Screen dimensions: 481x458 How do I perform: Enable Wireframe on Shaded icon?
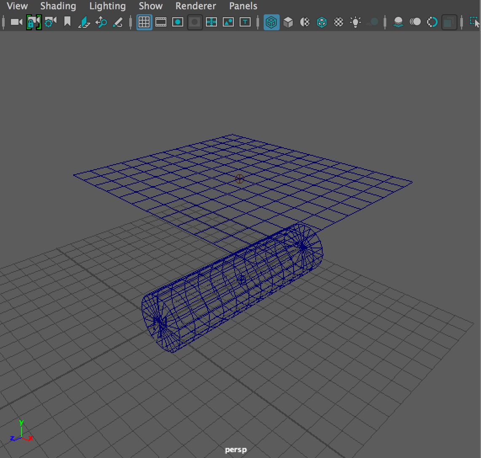click(322, 22)
